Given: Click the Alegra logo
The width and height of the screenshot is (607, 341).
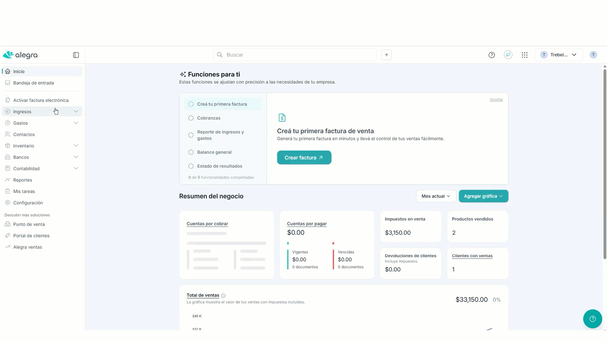Looking at the screenshot, I should coord(20,55).
